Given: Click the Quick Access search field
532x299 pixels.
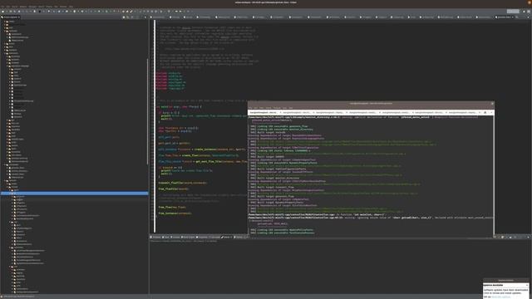Looking at the screenshot, I should pos(513,11).
